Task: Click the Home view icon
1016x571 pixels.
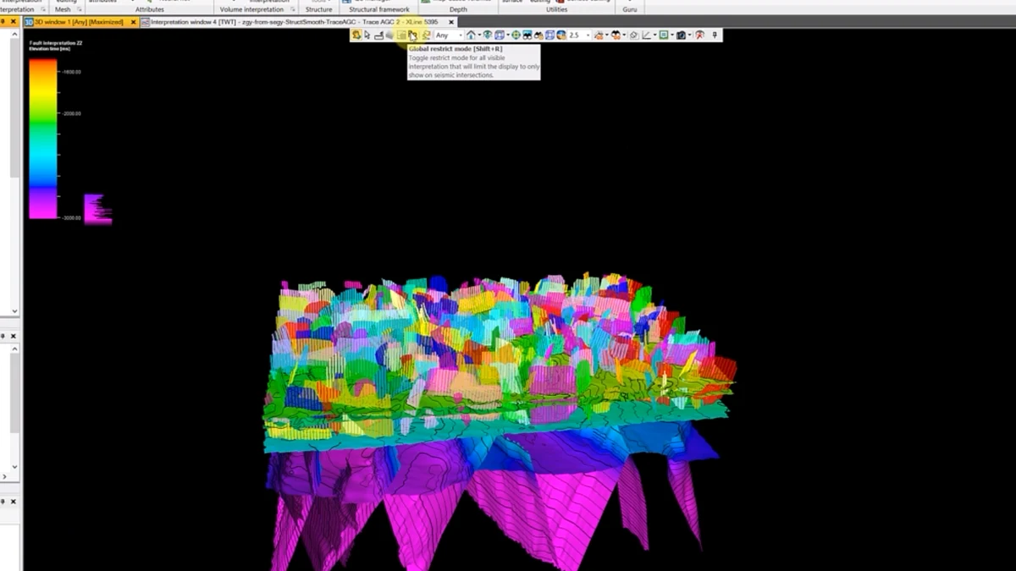Action: pyautogui.click(x=470, y=36)
